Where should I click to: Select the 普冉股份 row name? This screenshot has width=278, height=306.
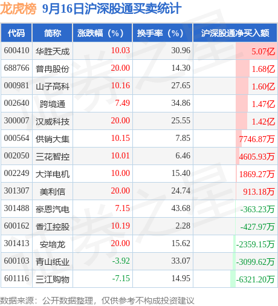[x=53, y=69]
